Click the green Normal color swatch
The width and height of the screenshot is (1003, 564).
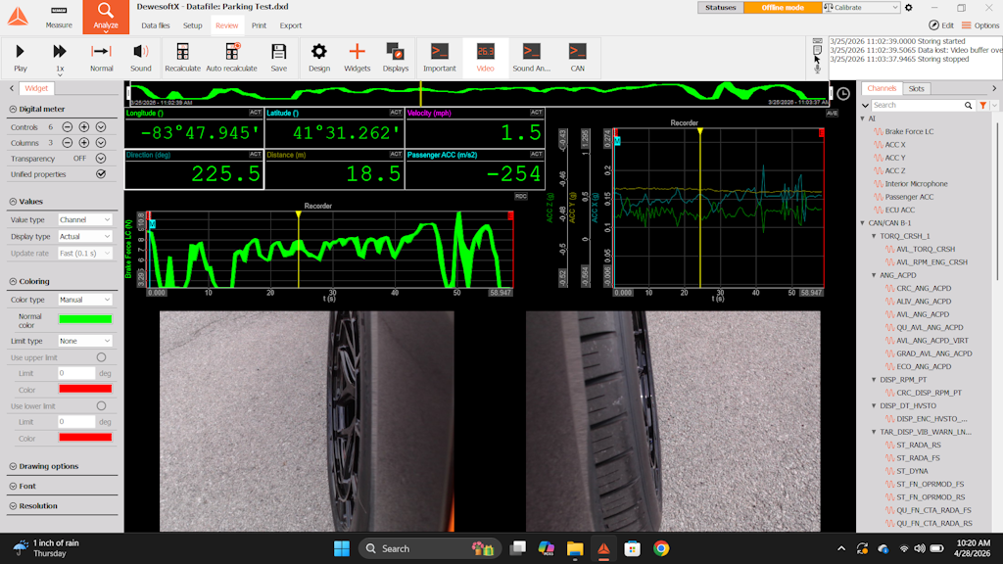pos(85,319)
